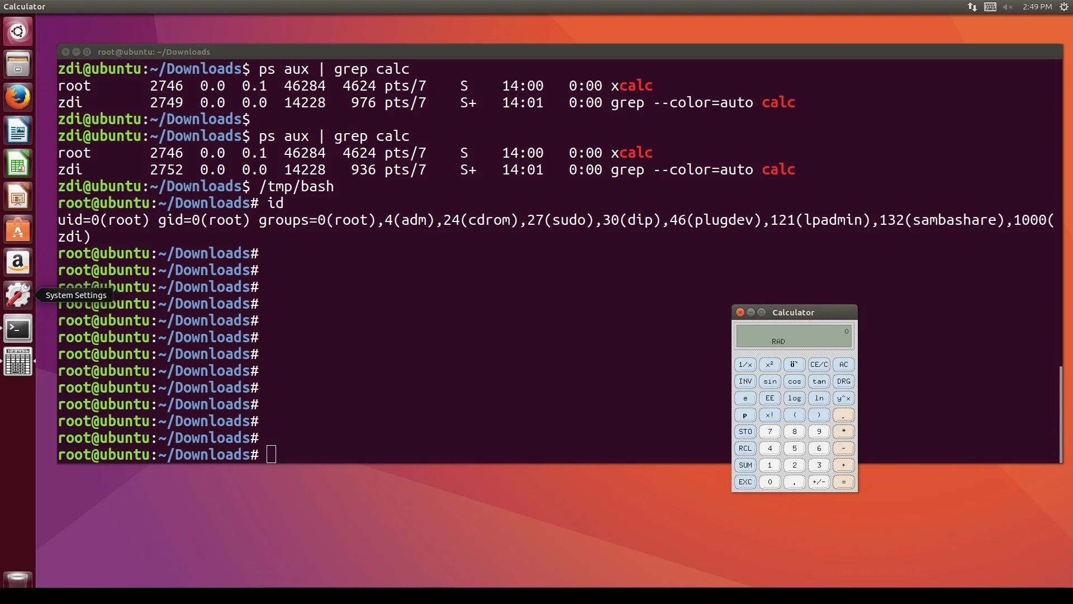Viewport: 1073px width, 604px height.
Task: Open the Files manager from the dock
Action: pos(18,64)
